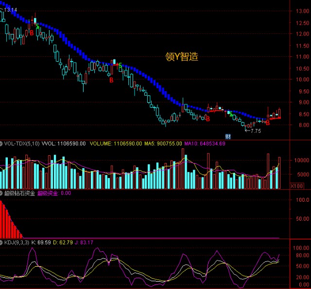Open the 超级钻石资金 indicator circle icon
Image resolution: width=311 pixels, height=289 pixels.
(x=1, y=193)
